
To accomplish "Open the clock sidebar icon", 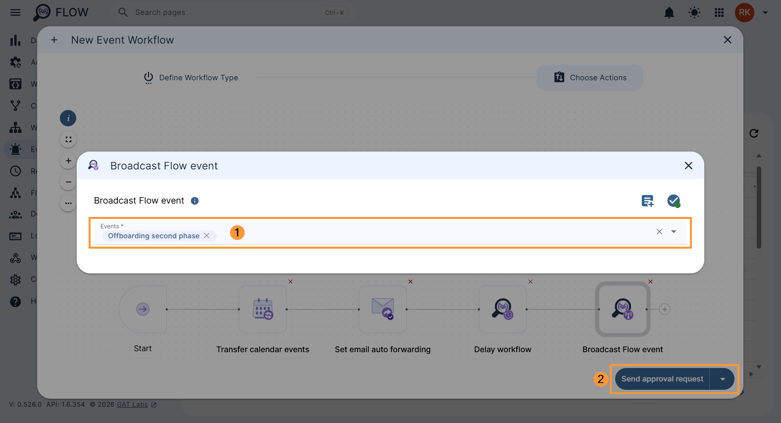I will point(15,171).
